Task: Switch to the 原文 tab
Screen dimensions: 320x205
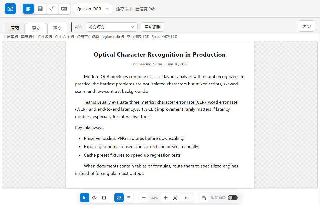Action: click(36, 28)
